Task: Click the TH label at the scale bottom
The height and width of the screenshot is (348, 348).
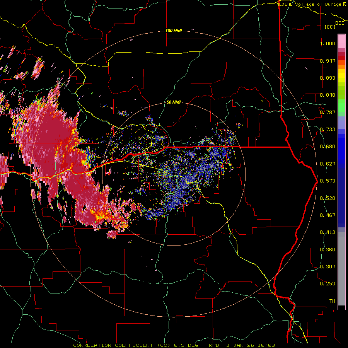Action: [332, 301]
